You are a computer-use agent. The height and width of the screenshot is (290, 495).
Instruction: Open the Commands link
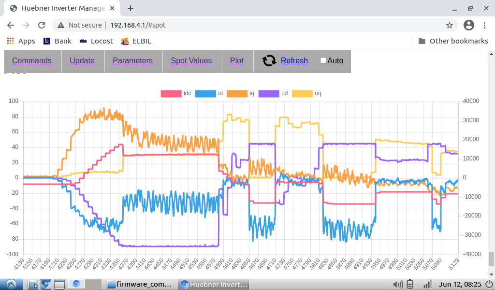[x=32, y=60]
